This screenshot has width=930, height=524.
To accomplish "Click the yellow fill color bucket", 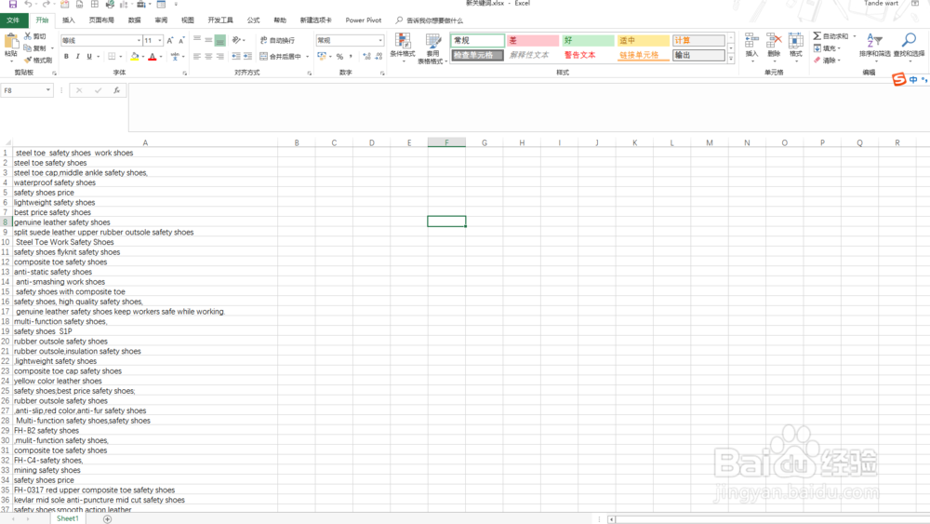I will tap(135, 57).
